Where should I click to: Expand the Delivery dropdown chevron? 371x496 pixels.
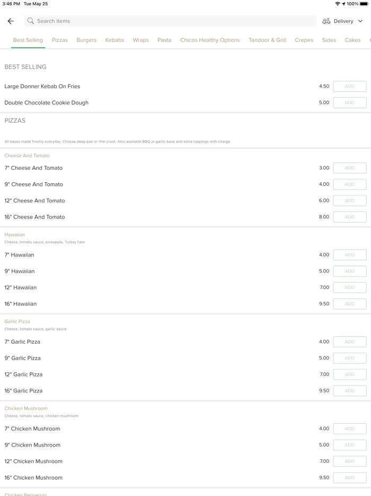coord(360,21)
